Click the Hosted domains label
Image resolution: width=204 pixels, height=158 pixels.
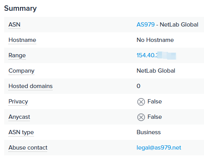tap(30, 86)
